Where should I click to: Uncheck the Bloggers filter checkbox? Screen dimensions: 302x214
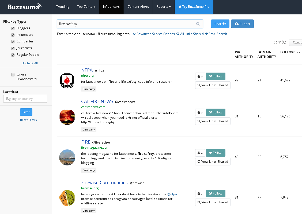pos(13,28)
